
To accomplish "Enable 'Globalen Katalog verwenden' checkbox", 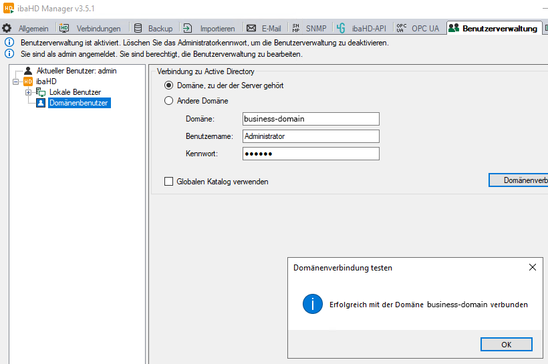I will tap(169, 182).
